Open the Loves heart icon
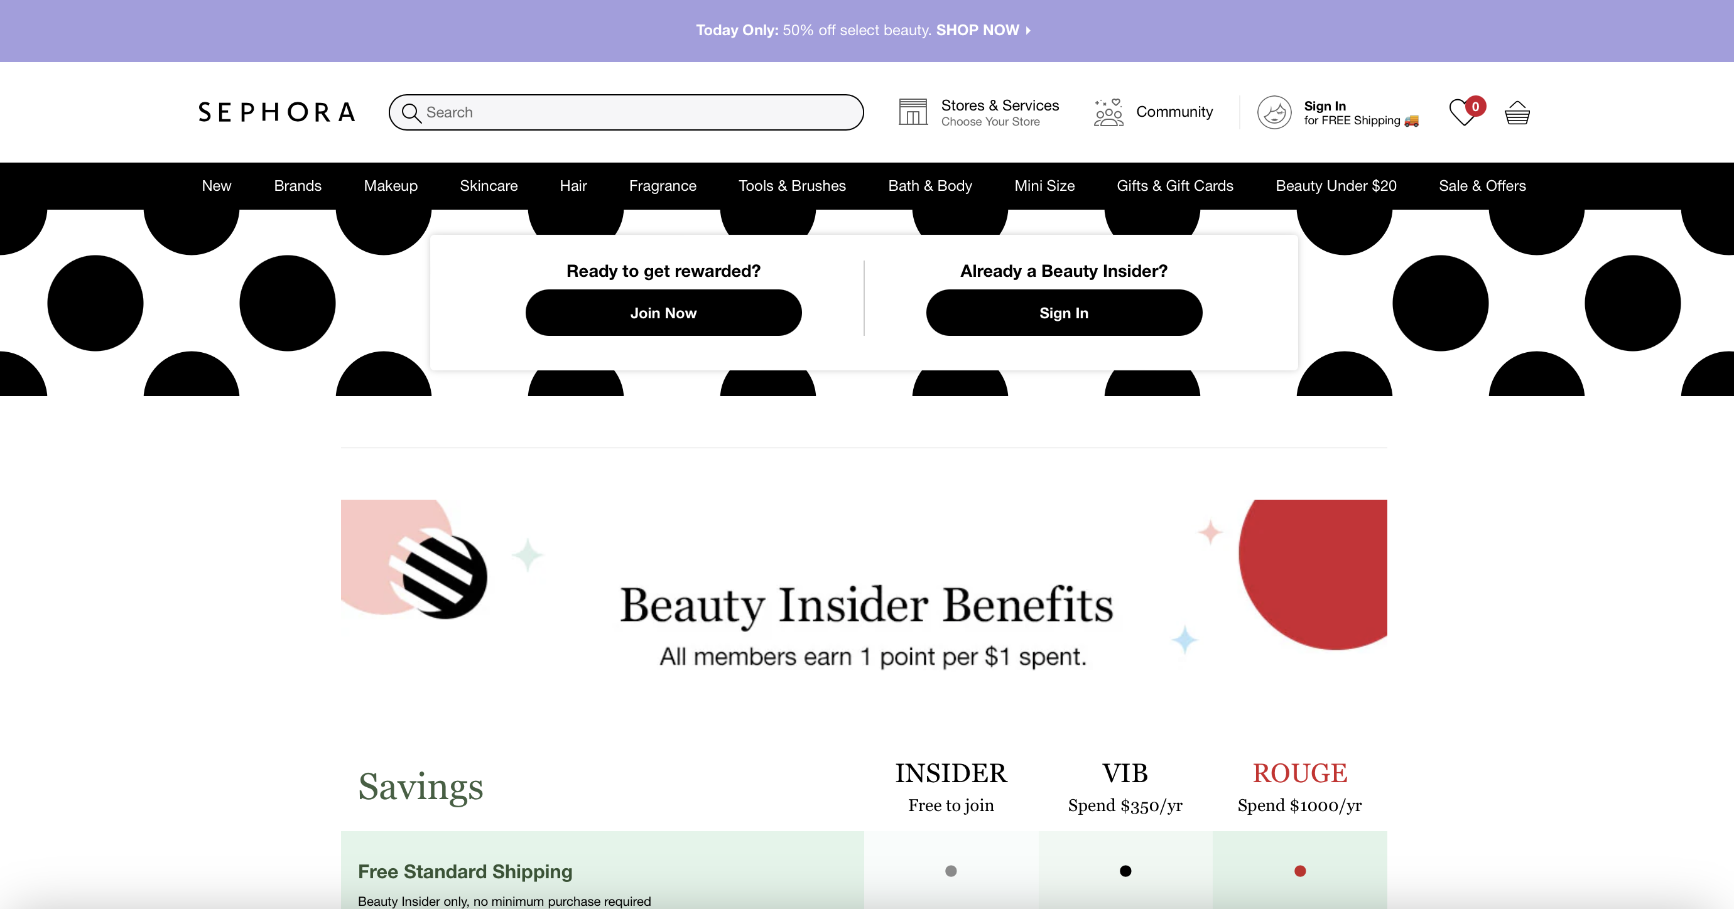1734x909 pixels. [x=1462, y=112]
